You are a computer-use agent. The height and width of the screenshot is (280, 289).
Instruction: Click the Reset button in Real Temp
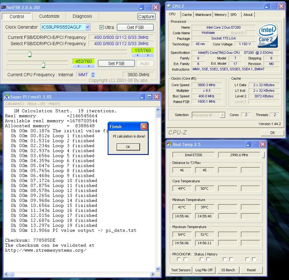[x=251, y=270]
